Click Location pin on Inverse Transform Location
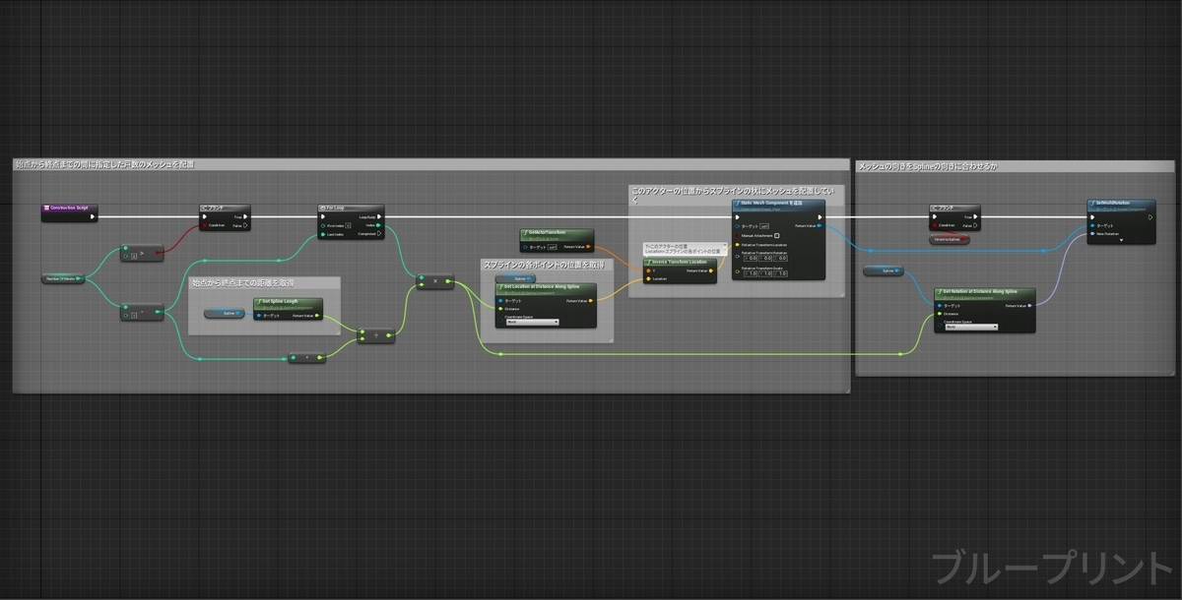The image size is (1182, 600). pyautogui.click(x=648, y=278)
